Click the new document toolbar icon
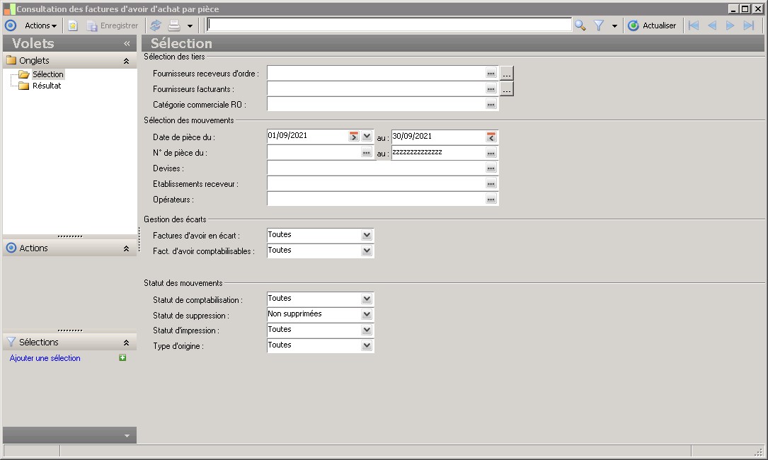The image size is (768, 460). click(x=72, y=25)
